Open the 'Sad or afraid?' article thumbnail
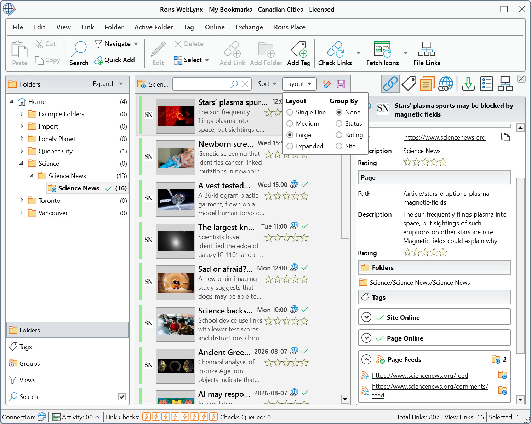The width and height of the screenshot is (531, 424). pos(176,282)
